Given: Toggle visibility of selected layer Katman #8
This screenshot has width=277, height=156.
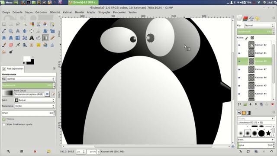Looking at the screenshot, I should coord(239,61).
